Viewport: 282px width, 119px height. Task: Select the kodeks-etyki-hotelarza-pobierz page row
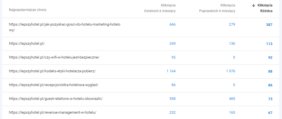pos(52,71)
